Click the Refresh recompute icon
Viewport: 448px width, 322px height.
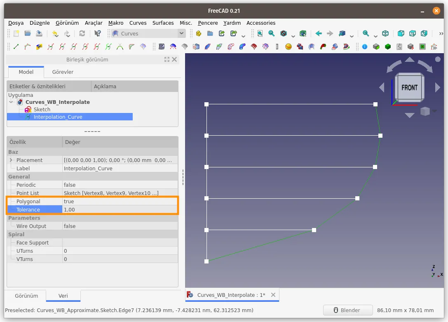(82, 33)
